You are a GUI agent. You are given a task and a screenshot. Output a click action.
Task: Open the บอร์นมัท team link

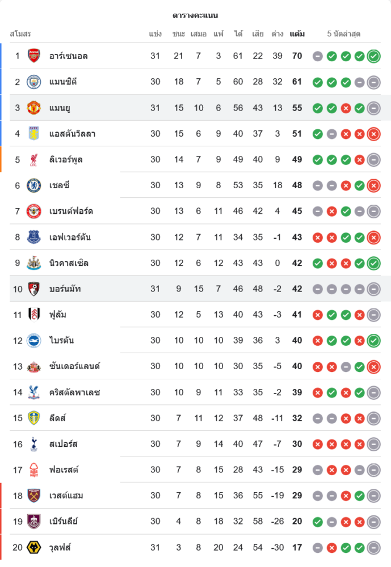tap(65, 289)
